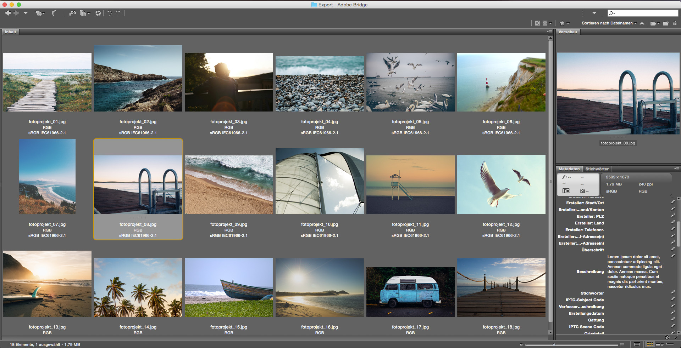Switch to the Stichwörter tab
Screen dimensions: 681x348
pos(597,169)
